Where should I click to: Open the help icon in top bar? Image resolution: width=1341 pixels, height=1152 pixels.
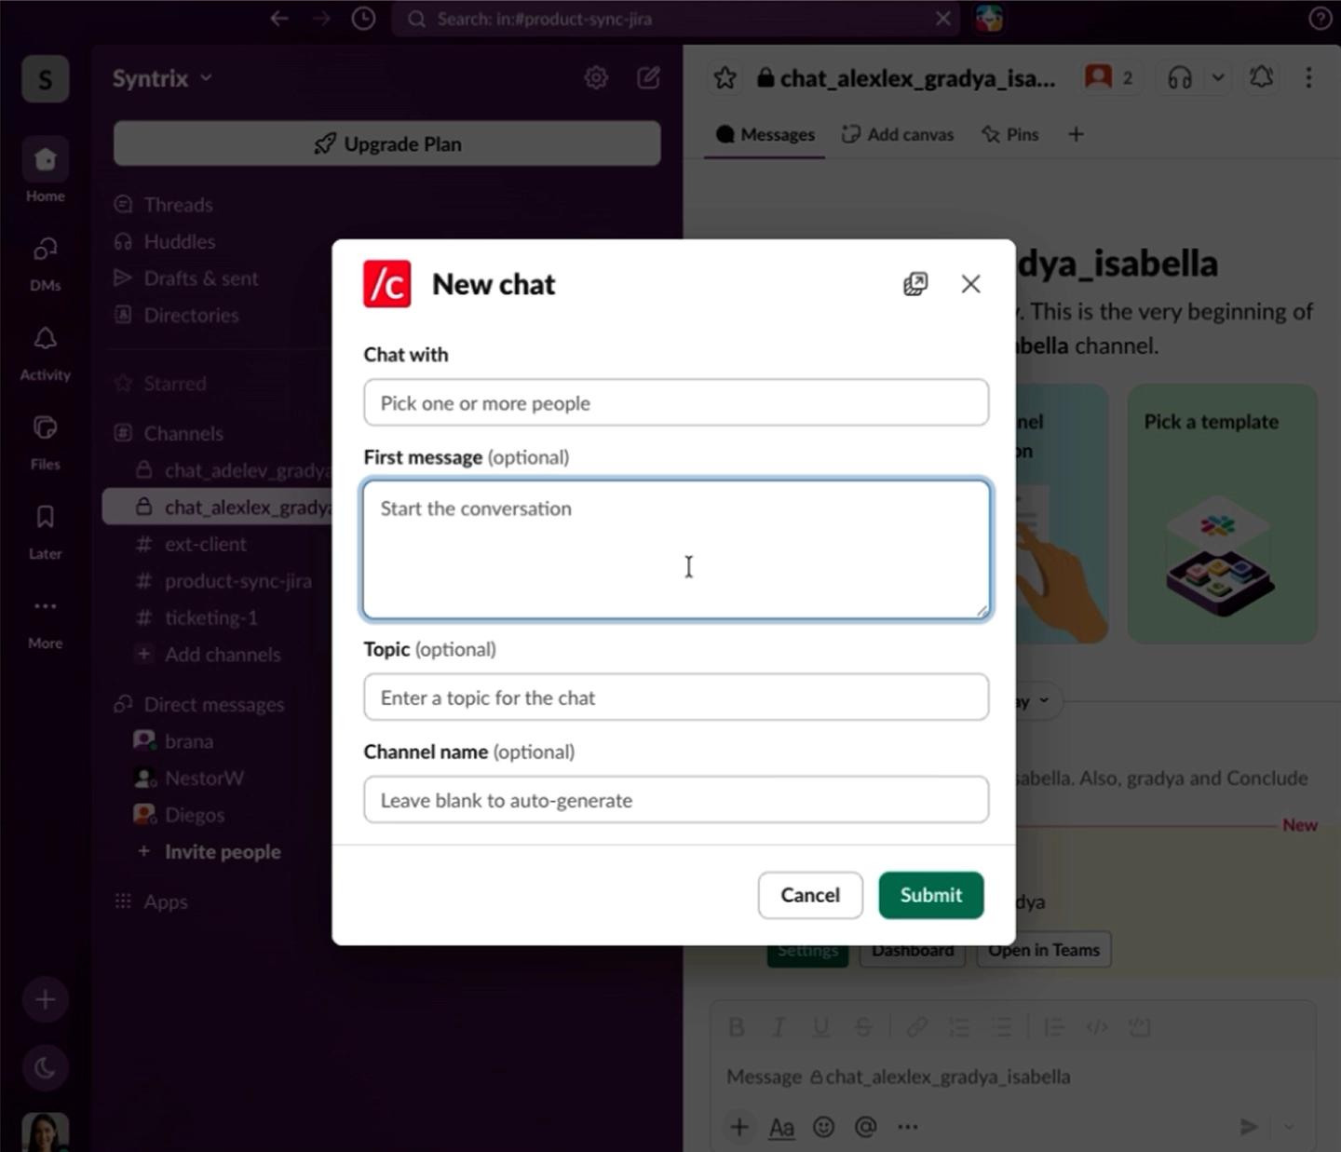(1320, 19)
